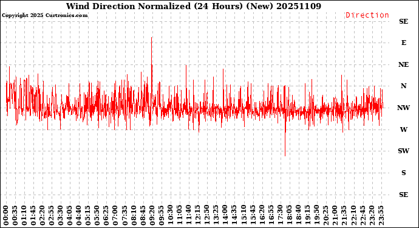Click the Copyright 2025 Curtronics.com text
Screen dimensions: 419x228
click(44, 15)
